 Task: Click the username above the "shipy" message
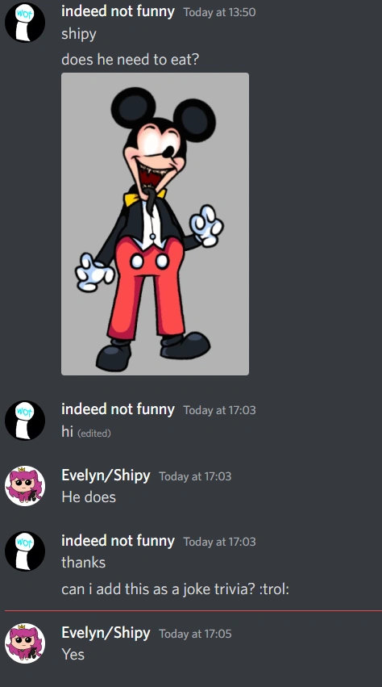(x=118, y=11)
